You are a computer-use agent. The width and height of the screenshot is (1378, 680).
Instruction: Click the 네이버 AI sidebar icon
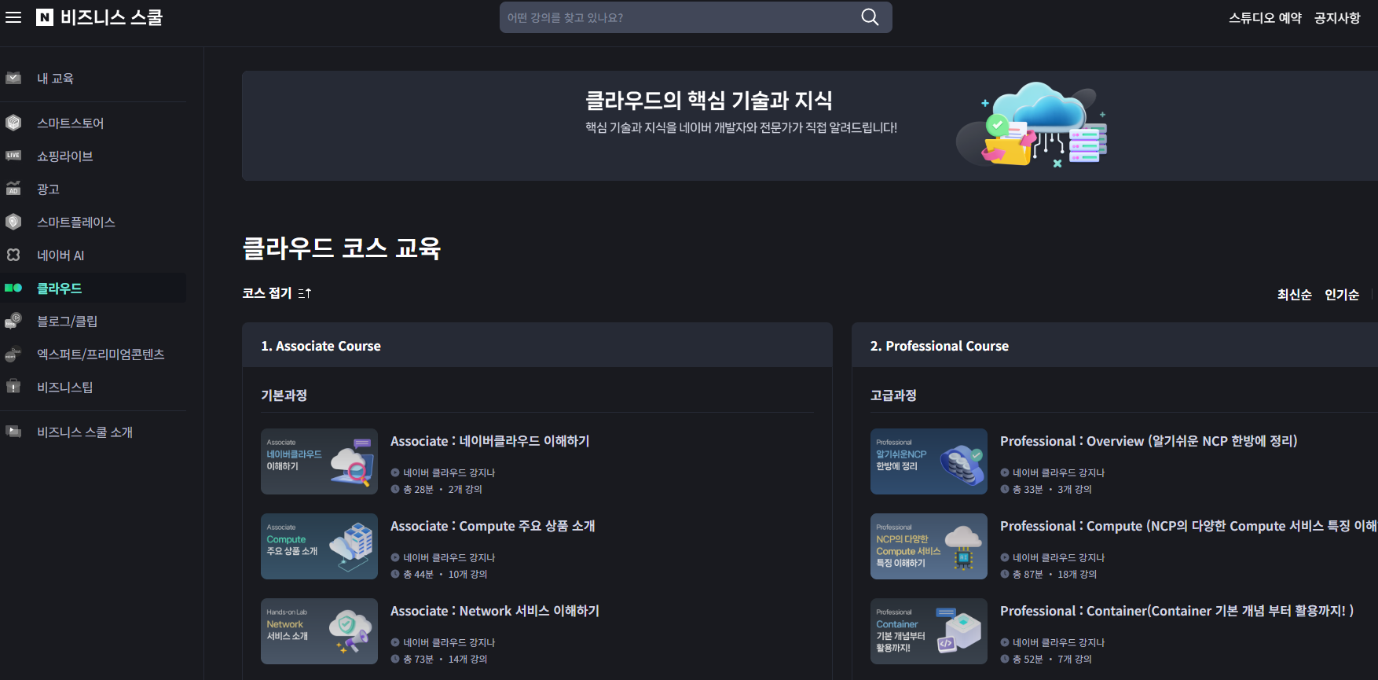13,255
